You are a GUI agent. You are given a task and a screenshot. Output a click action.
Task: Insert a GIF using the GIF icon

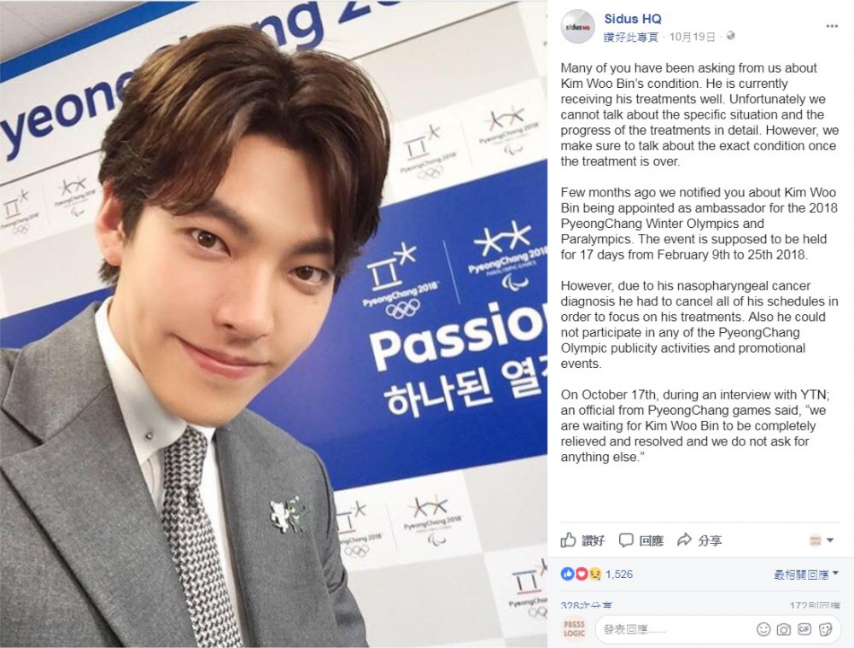pos(804,629)
